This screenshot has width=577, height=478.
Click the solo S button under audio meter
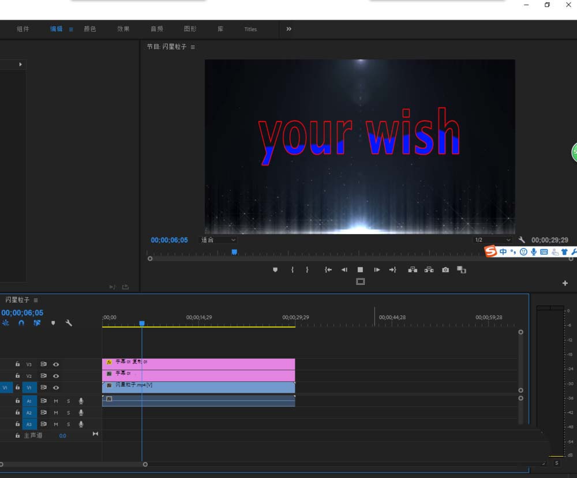click(x=556, y=463)
